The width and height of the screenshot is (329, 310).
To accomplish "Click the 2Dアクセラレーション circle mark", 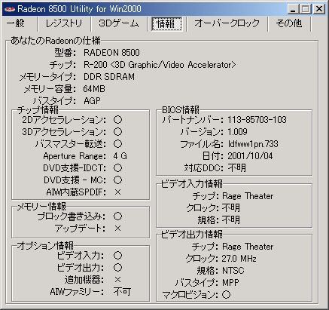I will (117, 120).
